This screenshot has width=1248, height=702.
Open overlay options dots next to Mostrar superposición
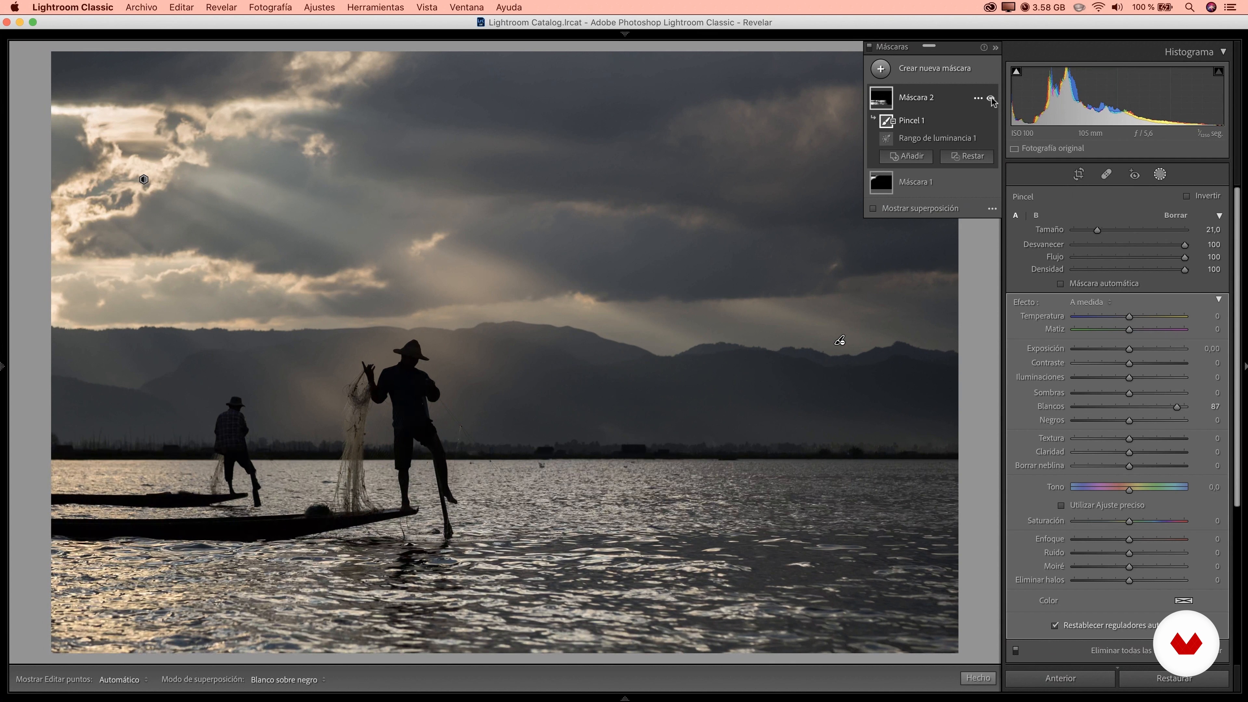pos(992,209)
